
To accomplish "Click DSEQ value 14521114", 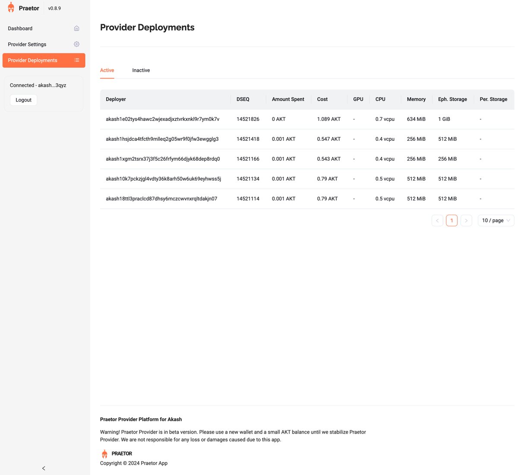I will (248, 199).
